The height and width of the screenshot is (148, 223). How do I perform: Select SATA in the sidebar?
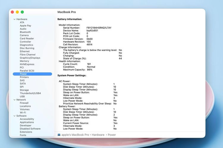[23, 84]
